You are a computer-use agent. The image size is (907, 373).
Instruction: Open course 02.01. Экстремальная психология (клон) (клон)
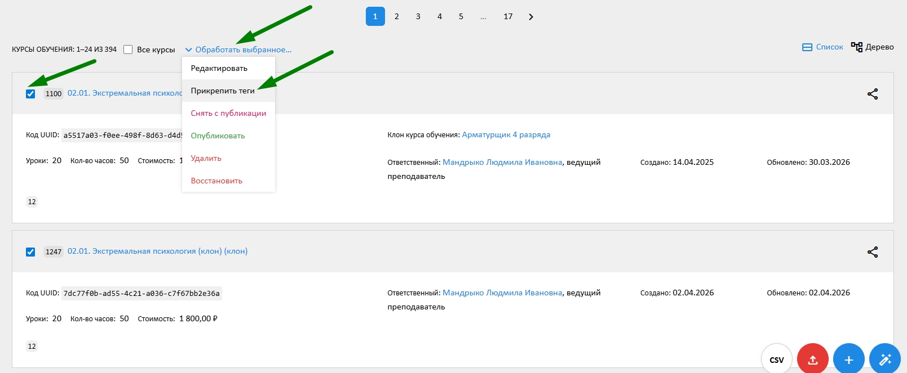(x=157, y=251)
